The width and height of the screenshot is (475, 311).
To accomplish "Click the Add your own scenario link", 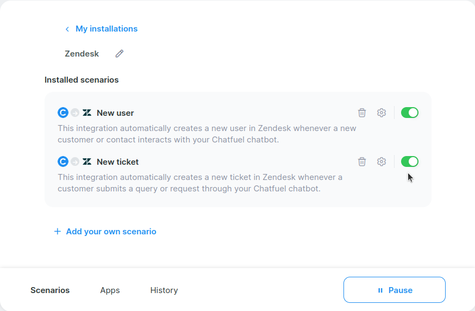I will click(111, 232).
